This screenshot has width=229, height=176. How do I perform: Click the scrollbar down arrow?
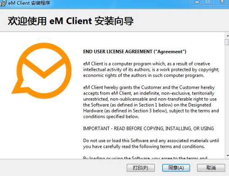tap(227, 156)
